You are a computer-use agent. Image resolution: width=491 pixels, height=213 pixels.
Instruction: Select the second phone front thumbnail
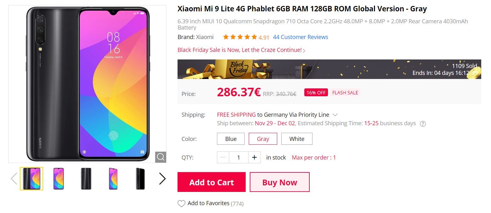59,179
